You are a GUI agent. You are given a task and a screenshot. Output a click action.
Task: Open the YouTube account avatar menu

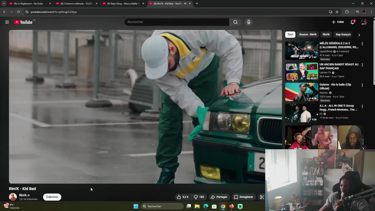pyautogui.click(x=364, y=22)
